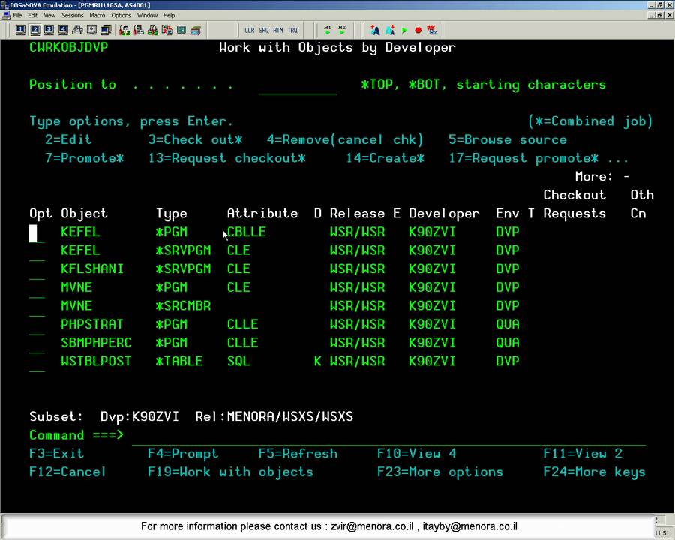This screenshot has height=540, width=675.
Task: Click F19=Work with objects label
Action: [230, 472]
